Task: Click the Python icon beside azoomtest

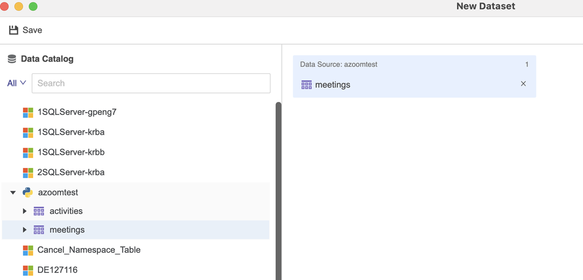Action: [x=28, y=193]
